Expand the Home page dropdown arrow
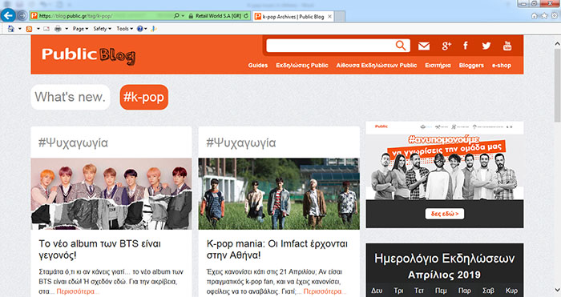This screenshot has height=297, width=561. pyautogui.click(x=20, y=29)
